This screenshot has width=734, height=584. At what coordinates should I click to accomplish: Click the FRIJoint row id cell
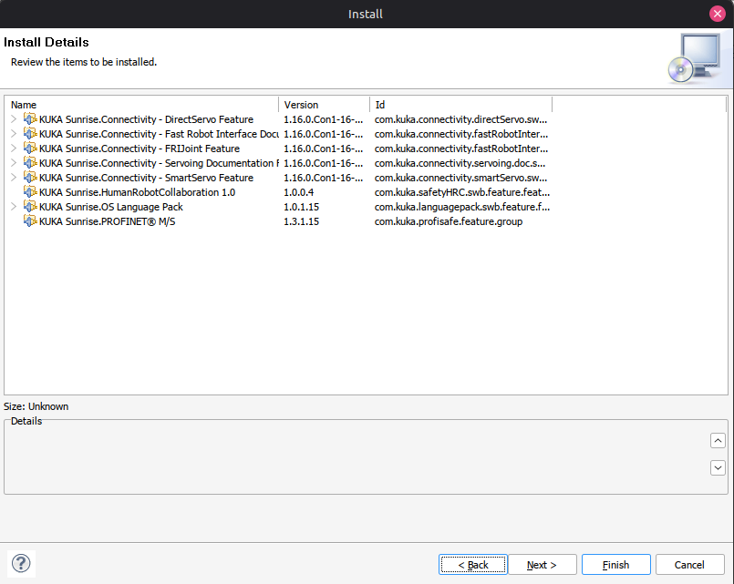[461, 149]
